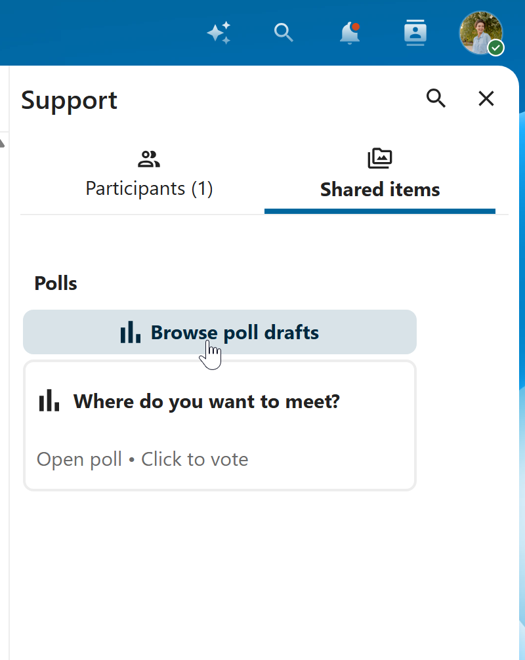
Task: Click the poll icon beside the meeting question
Action: (x=49, y=401)
